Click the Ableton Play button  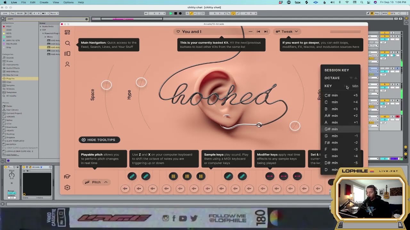pos(171,13)
